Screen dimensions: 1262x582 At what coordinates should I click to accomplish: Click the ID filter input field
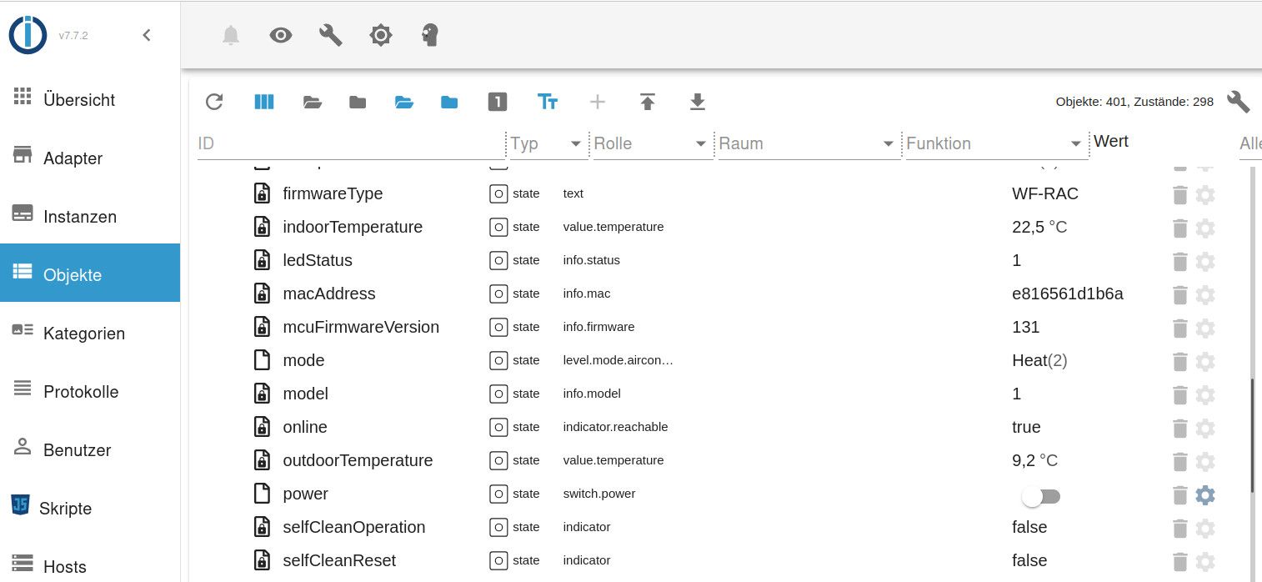click(x=350, y=143)
